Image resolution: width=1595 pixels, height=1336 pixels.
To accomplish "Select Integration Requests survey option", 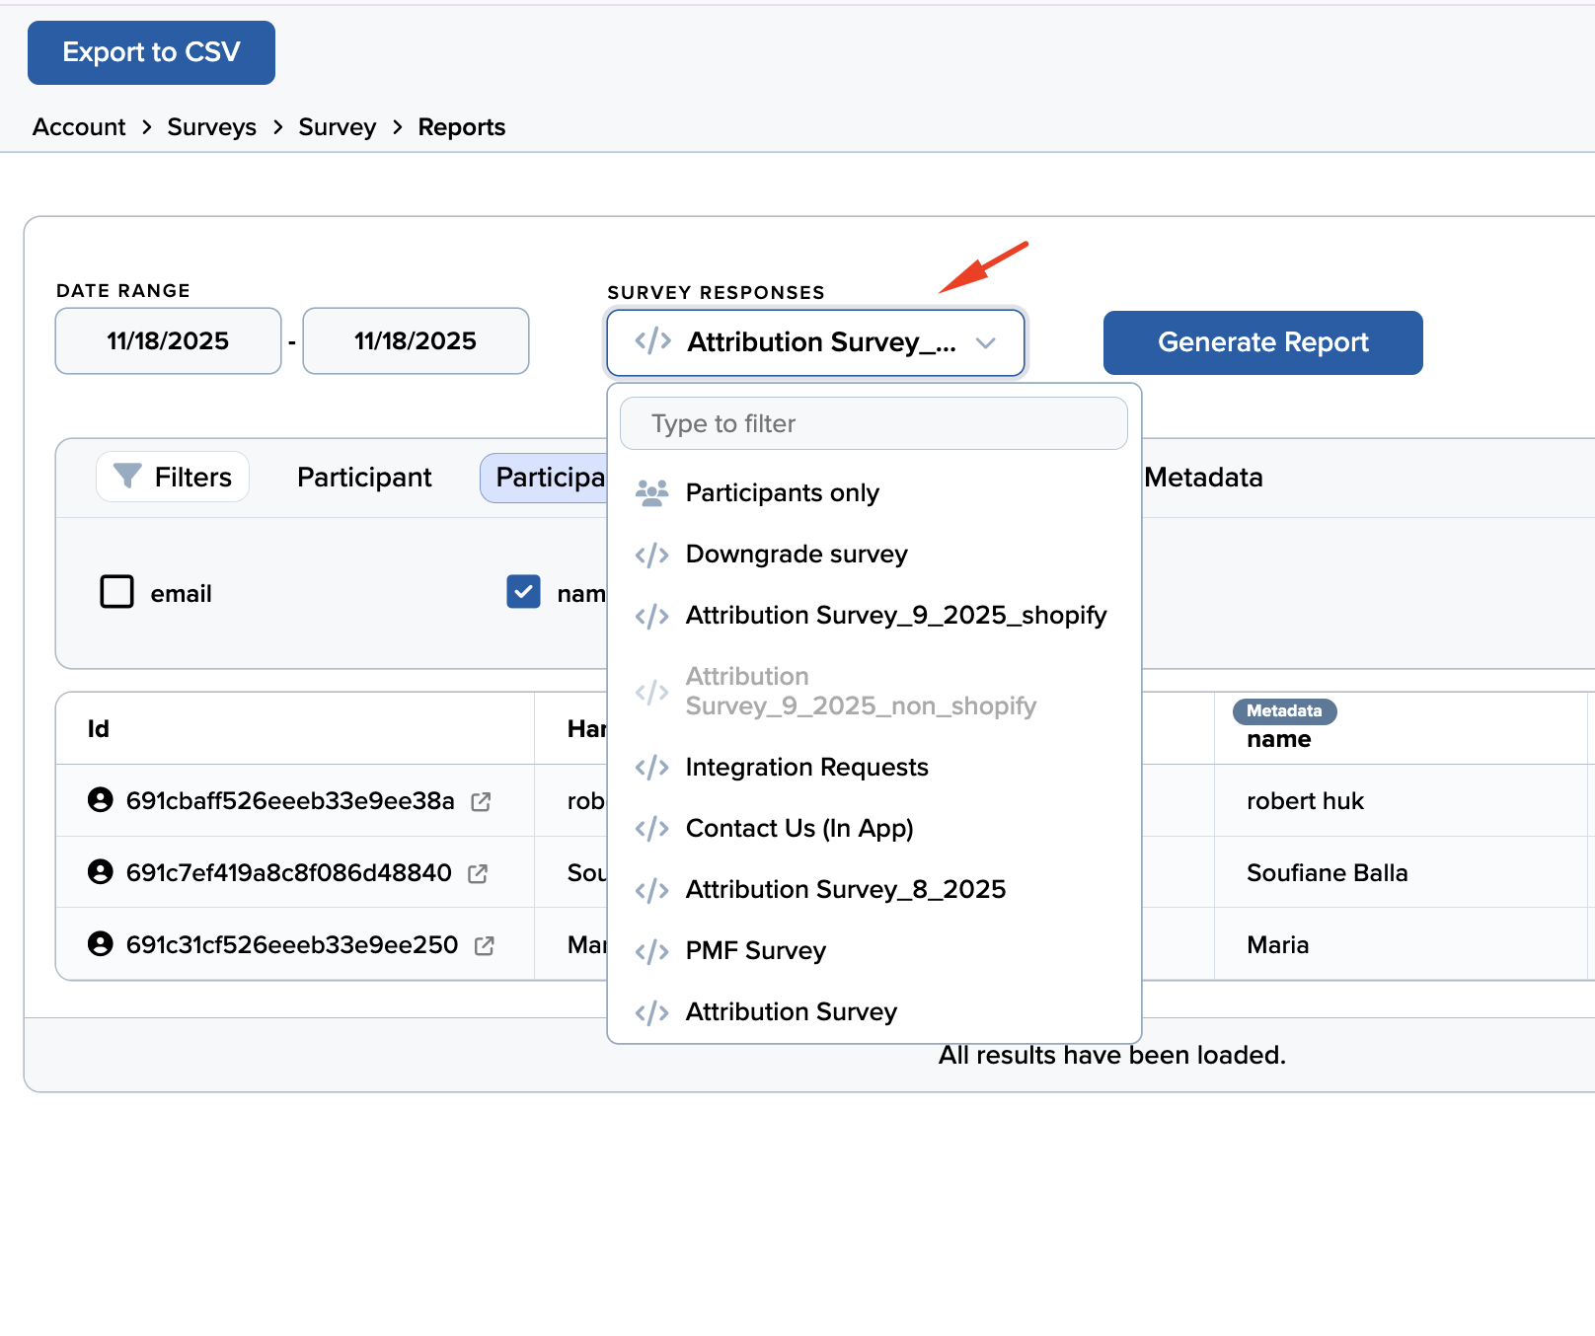I will click(806, 768).
